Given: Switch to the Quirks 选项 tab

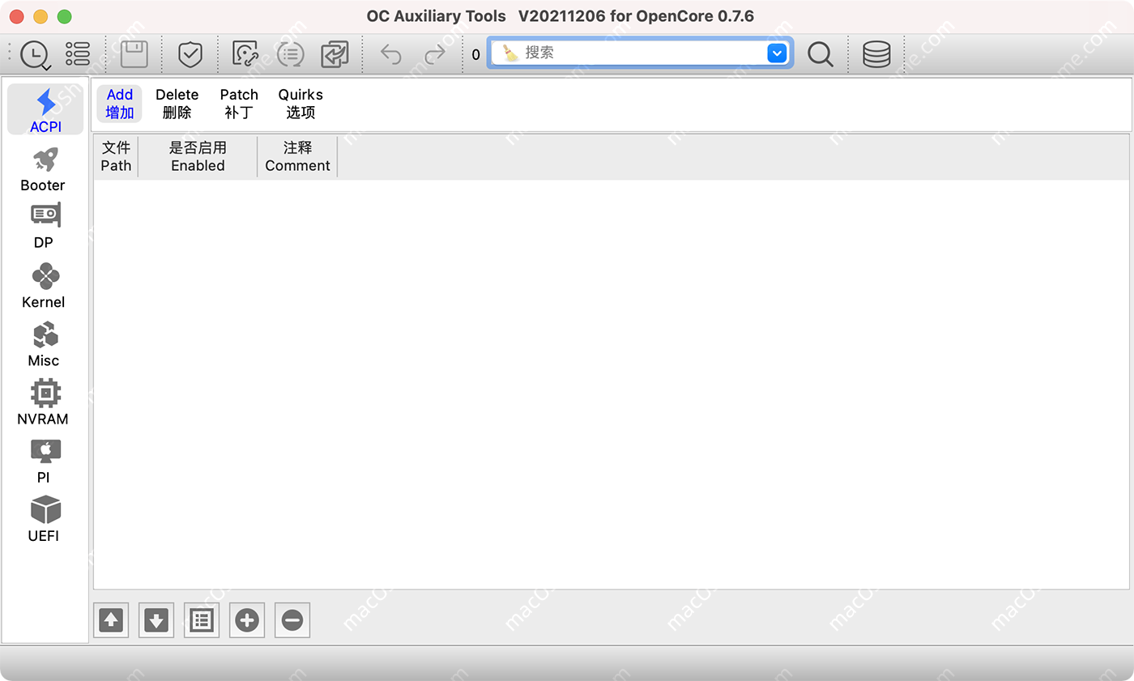Looking at the screenshot, I should [x=301, y=104].
